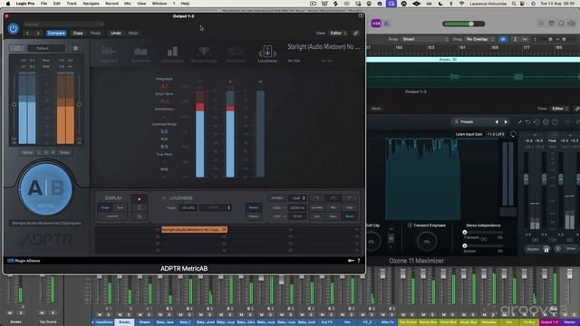The image size is (580, 326).
Task: Select the History view button
Action: pyautogui.click(x=254, y=216)
